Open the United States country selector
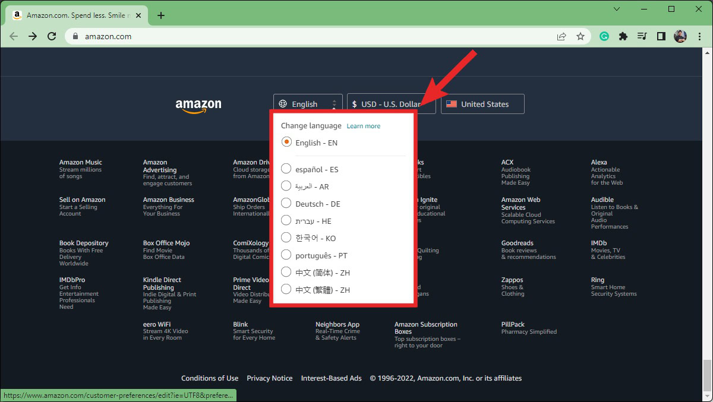The image size is (713, 402). tap(482, 104)
